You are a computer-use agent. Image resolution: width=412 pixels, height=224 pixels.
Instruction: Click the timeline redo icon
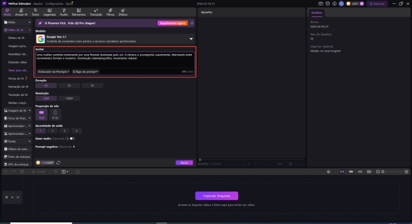14,171
